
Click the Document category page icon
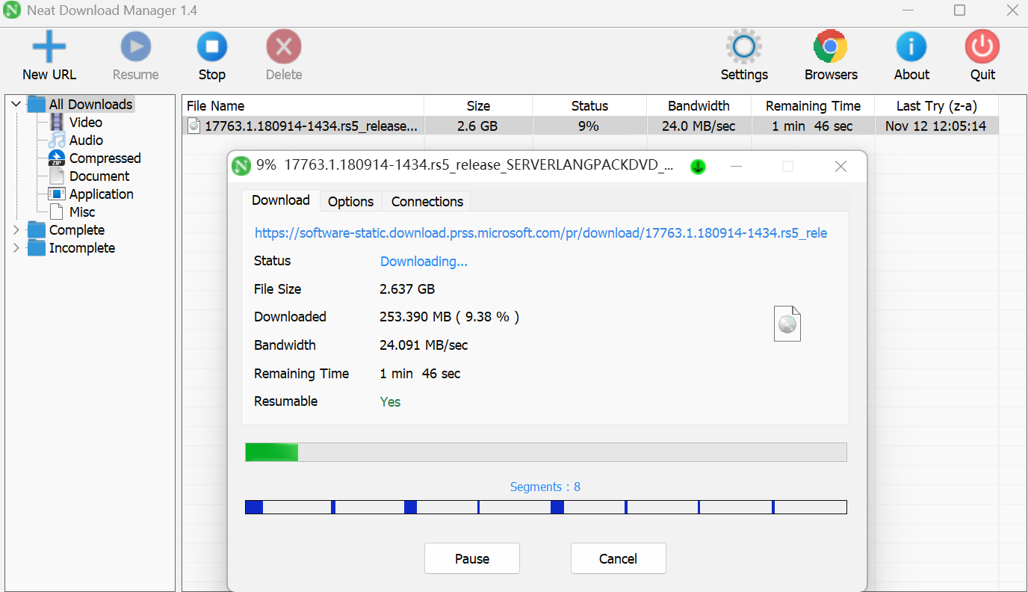coord(57,176)
